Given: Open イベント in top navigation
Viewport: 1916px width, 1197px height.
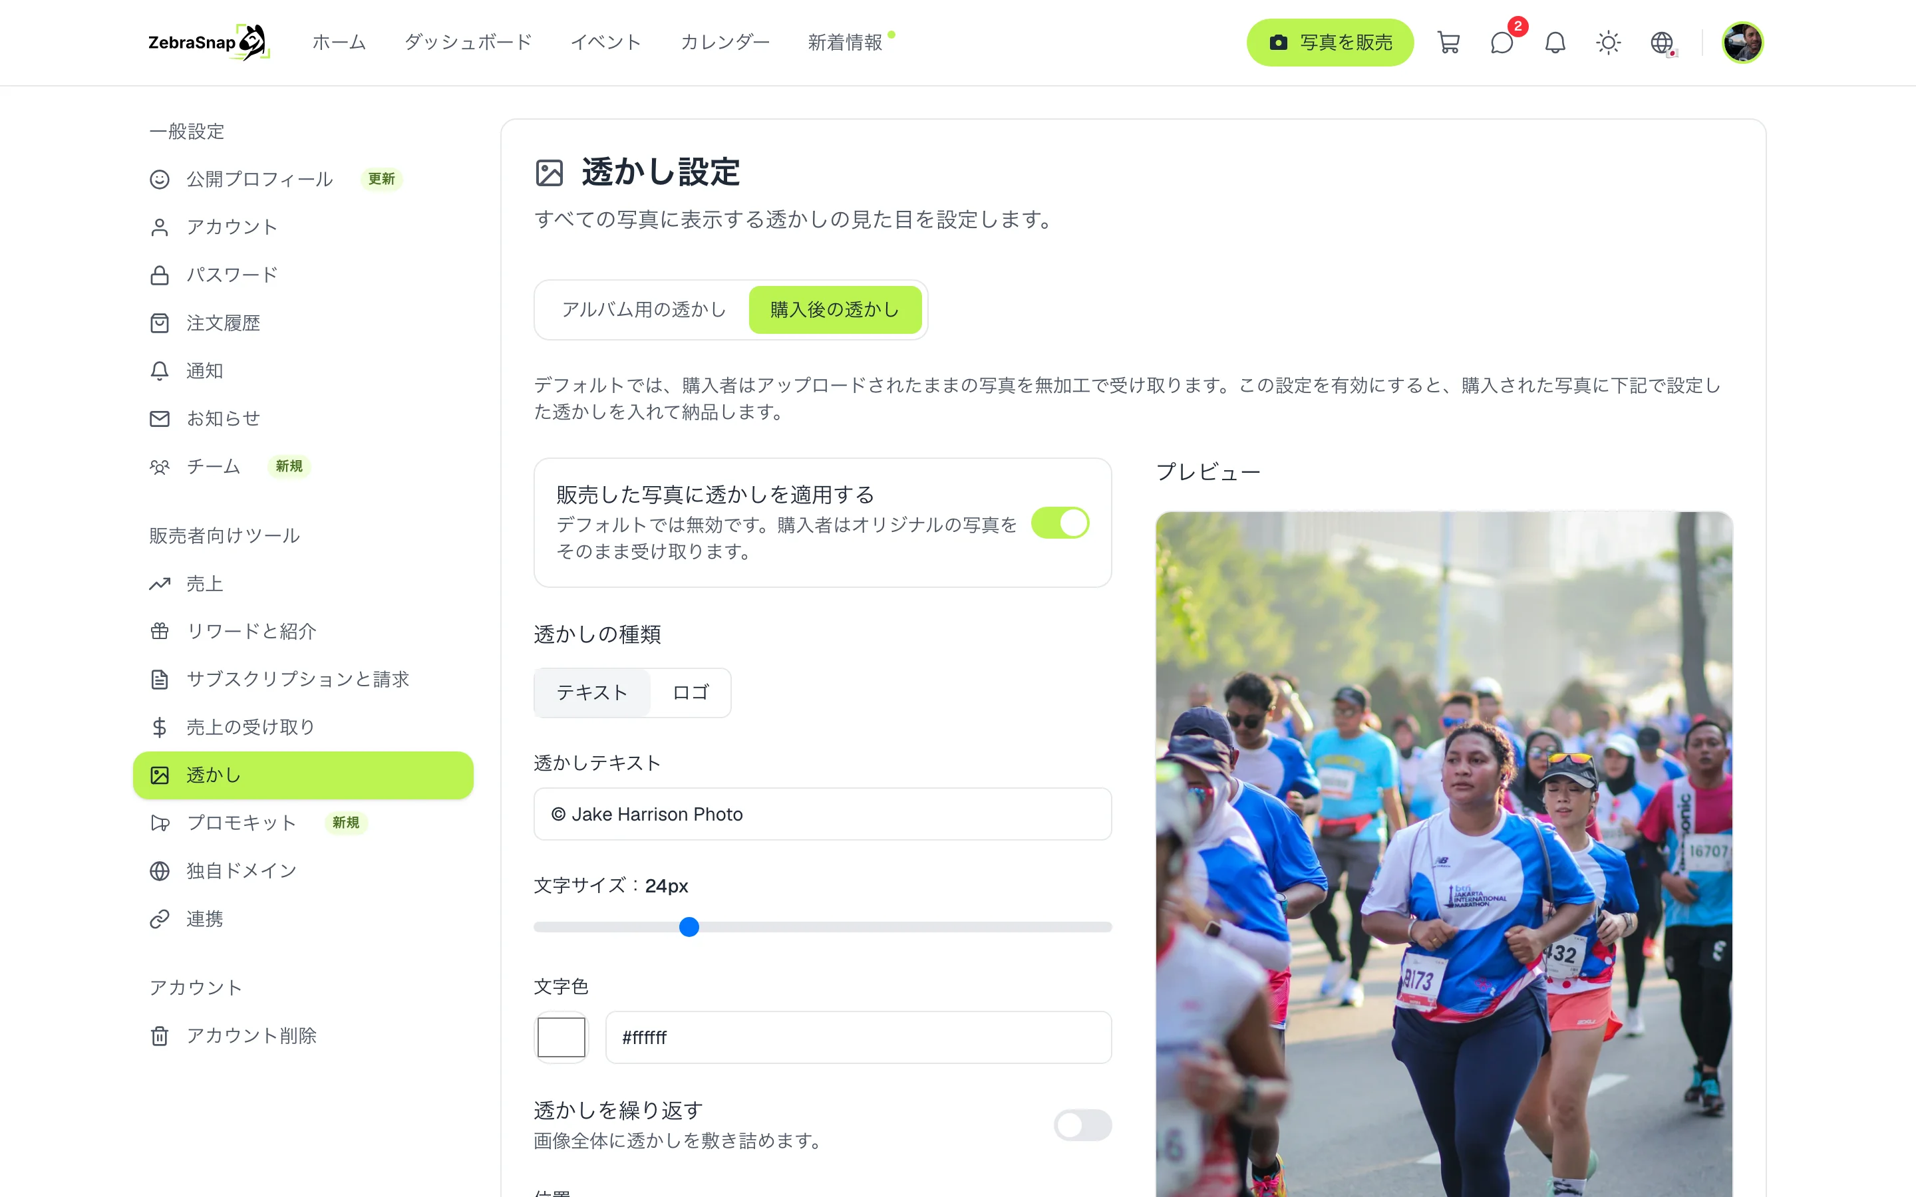Looking at the screenshot, I should 605,43.
